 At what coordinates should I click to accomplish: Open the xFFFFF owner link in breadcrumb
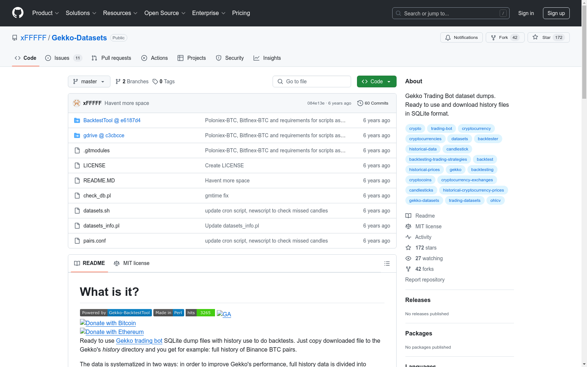tap(33, 38)
